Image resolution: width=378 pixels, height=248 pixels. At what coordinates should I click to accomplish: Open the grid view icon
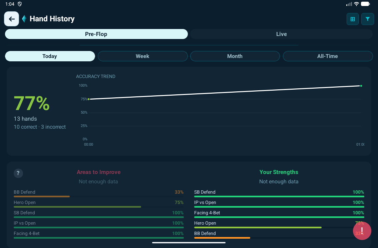pyautogui.click(x=353, y=19)
